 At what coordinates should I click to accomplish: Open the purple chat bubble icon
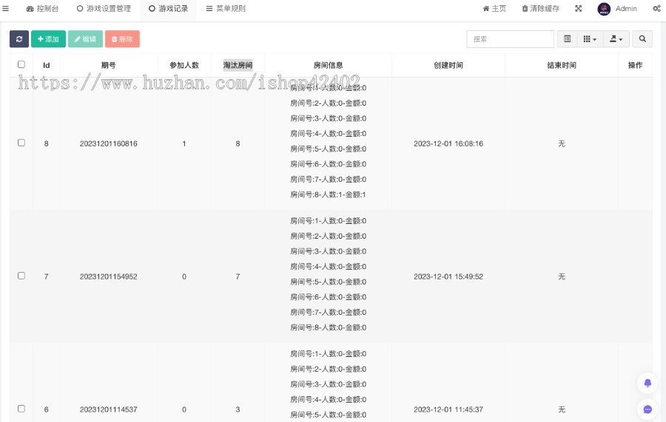pos(647,409)
